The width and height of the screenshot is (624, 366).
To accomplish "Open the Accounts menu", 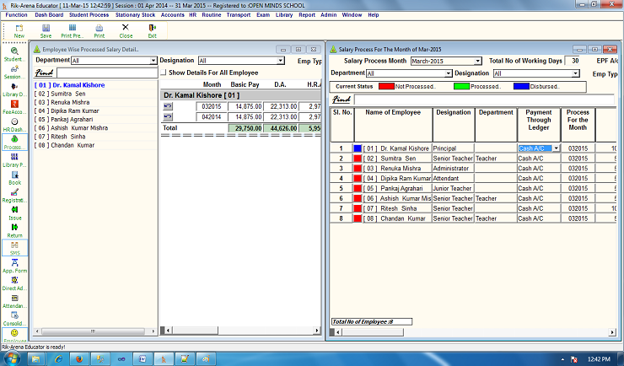I will click(172, 14).
